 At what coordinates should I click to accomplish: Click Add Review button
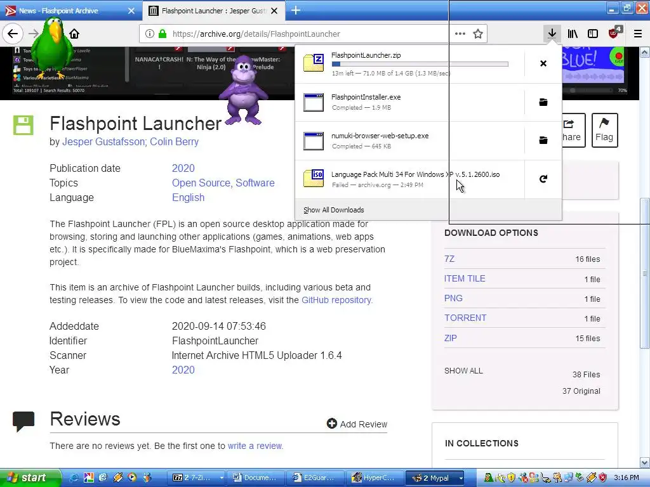tap(357, 424)
